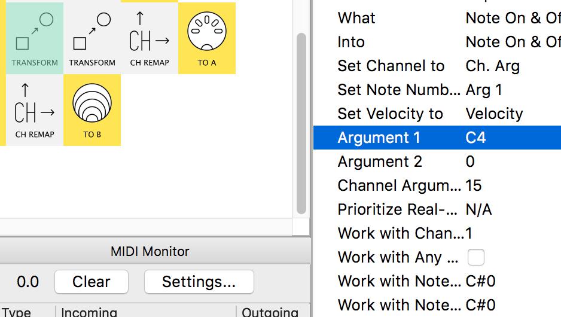Change Set Channel to Ch. Arg value
Viewport: 561px width, 317px height.
493,66
